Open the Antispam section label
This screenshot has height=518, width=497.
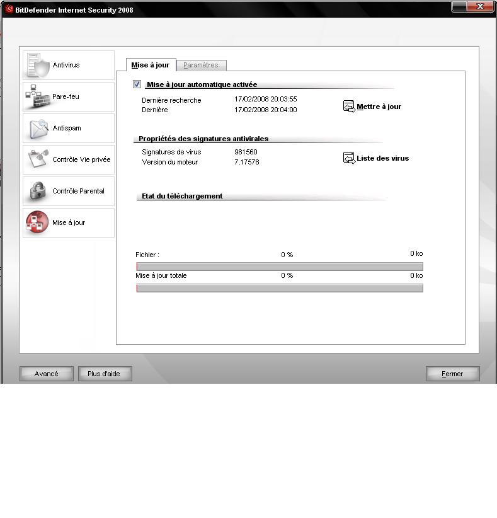[67, 128]
